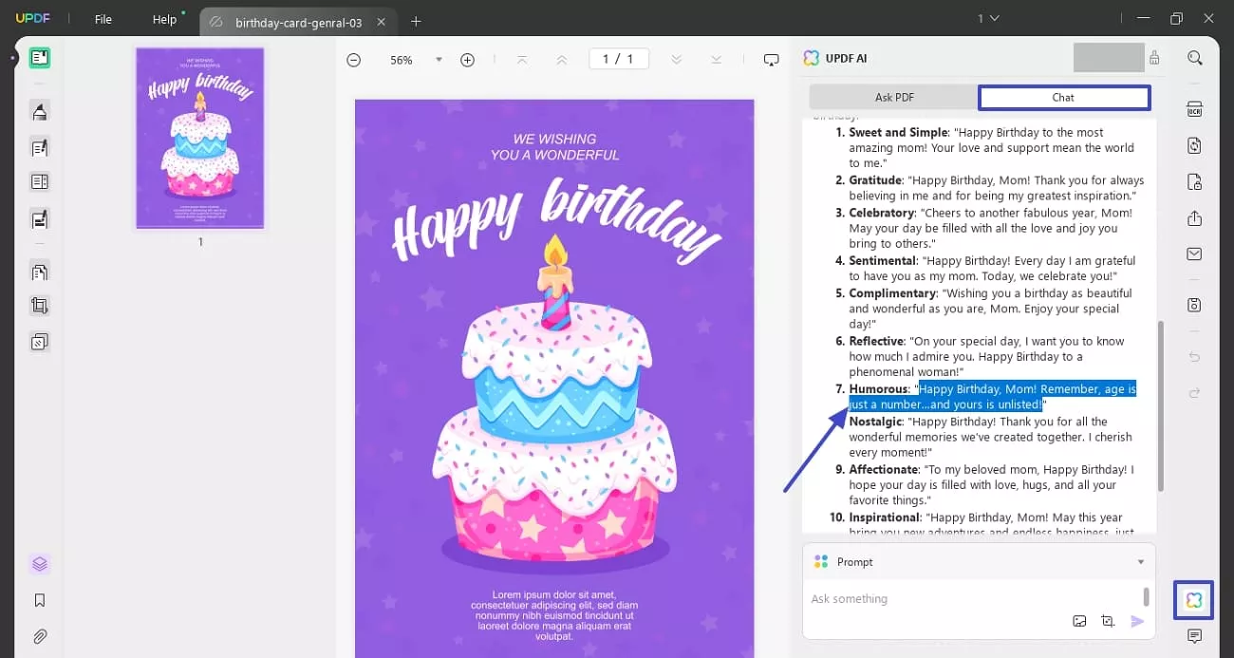Viewport: 1234px width, 658px height.
Task: Jump to the first page
Action: (522, 60)
